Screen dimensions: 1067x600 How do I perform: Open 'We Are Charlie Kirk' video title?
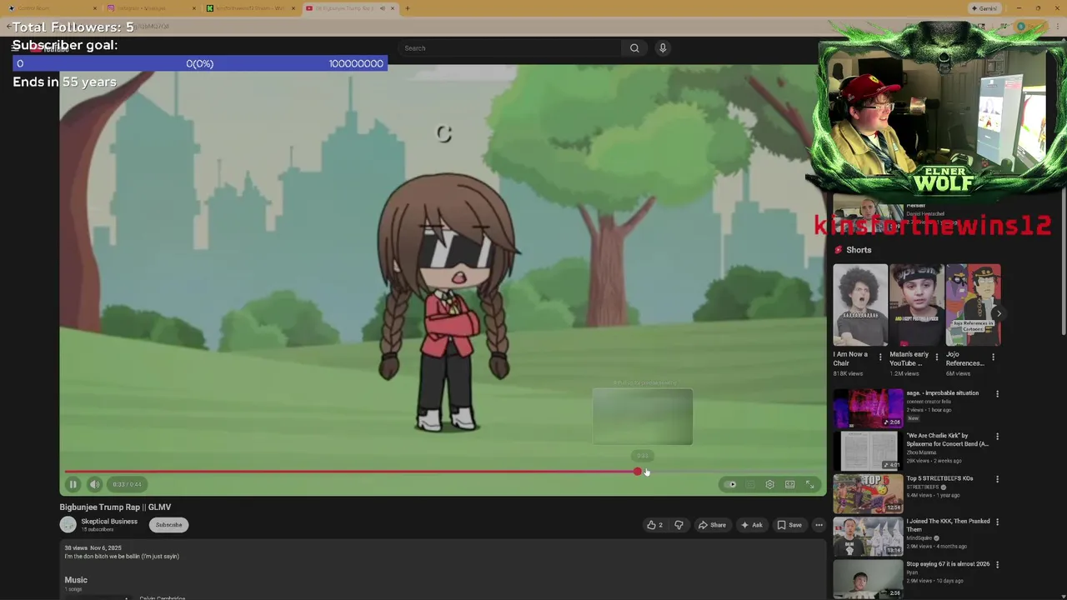coord(947,439)
